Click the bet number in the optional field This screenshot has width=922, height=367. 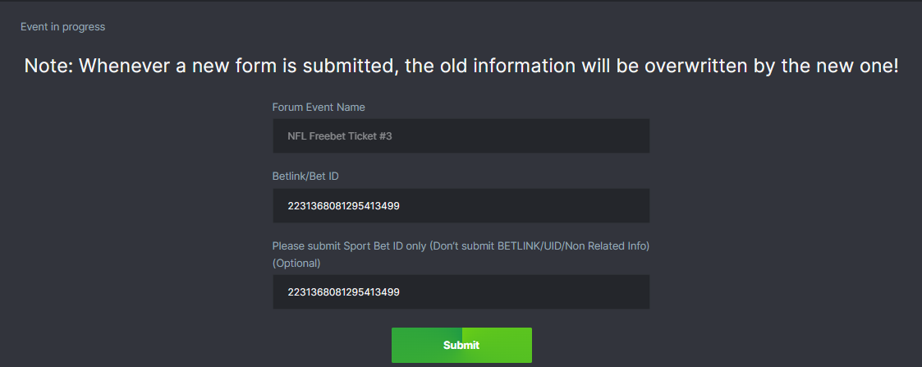tap(343, 292)
